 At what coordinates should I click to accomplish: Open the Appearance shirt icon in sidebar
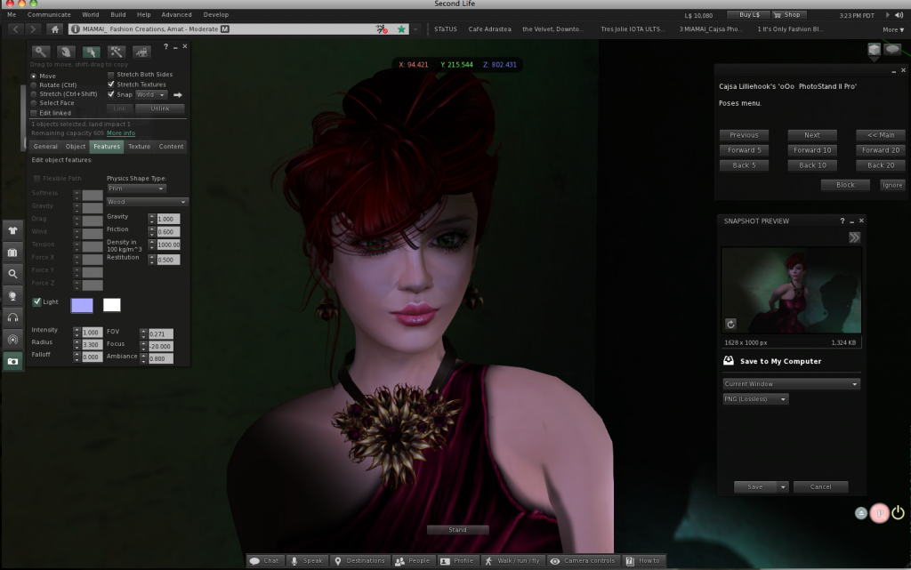12,230
